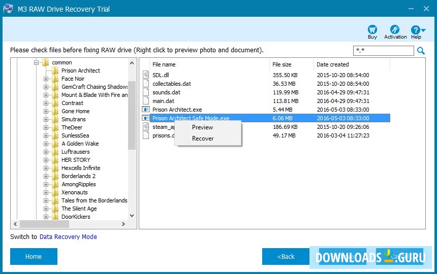Collapse the common folder node
The height and width of the screenshot is (274, 437).
(36, 62)
